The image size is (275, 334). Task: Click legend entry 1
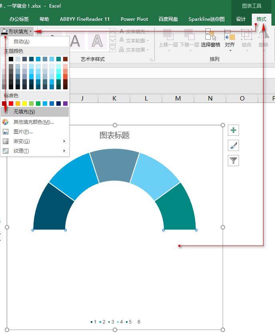click(94, 322)
